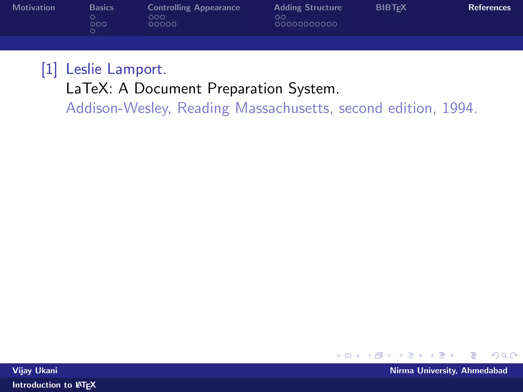523x392 pixels.
Task: Click the author Vijay Ukani in footer
Action: (35, 371)
